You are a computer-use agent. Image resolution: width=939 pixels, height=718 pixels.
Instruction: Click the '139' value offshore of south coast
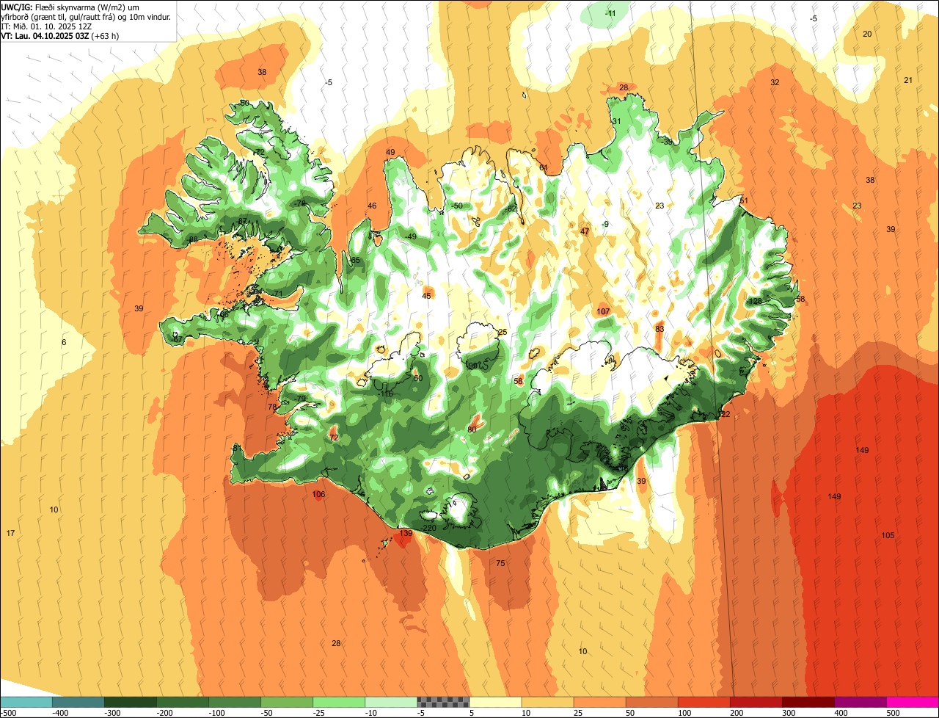(406, 534)
